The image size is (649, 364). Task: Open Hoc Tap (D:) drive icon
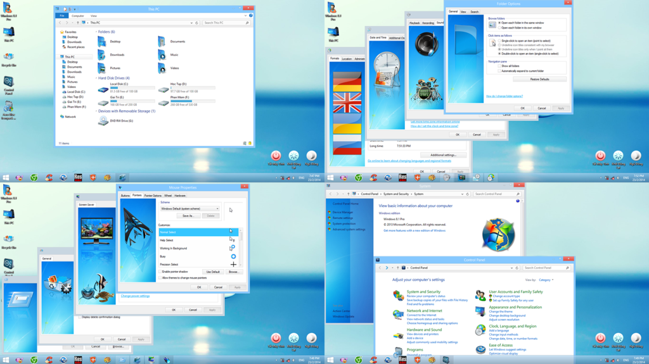point(164,89)
